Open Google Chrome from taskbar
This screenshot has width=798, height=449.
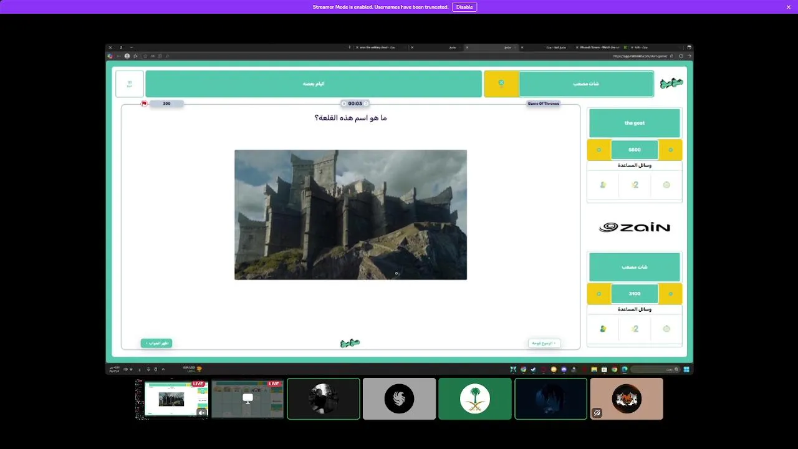coord(614,369)
